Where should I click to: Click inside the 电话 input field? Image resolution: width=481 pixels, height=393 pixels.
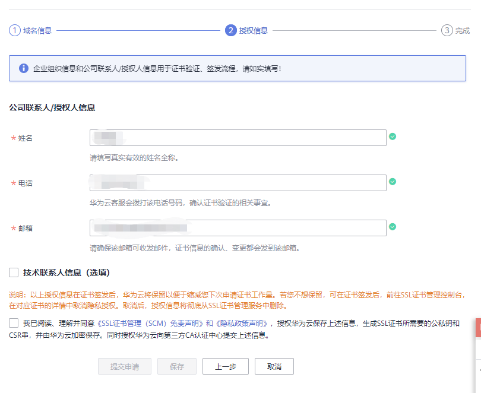click(238, 183)
